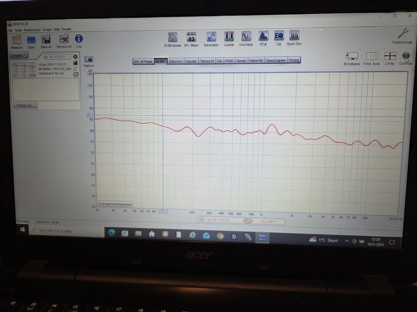Collapse the measurements panel
Screen dimensions: 417x312
pos(19,55)
